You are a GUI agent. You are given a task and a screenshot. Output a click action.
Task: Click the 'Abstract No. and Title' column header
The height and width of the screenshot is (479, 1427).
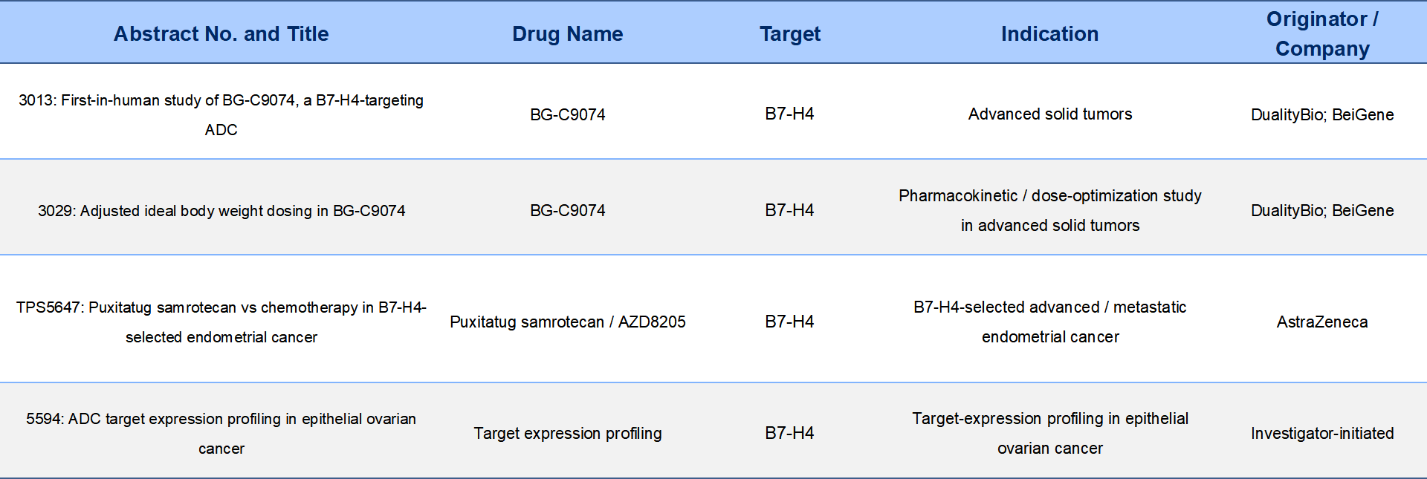tap(221, 33)
